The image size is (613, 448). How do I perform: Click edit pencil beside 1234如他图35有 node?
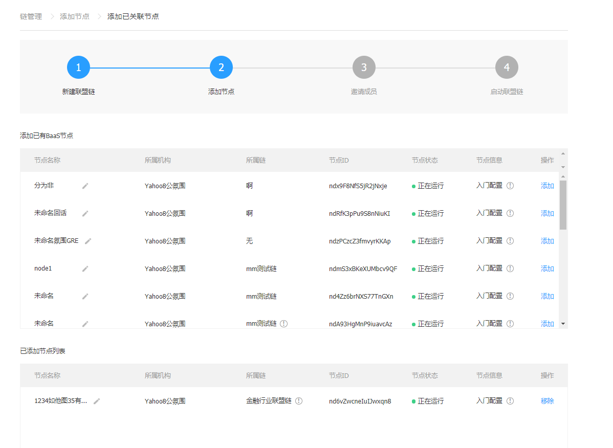click(97, 401)
